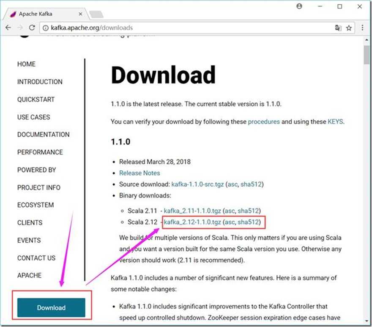Download kafka_2.12-1.1.0.tgz binary
The height and width of the screenshot is (327, 372).
(x=192, y=222)
